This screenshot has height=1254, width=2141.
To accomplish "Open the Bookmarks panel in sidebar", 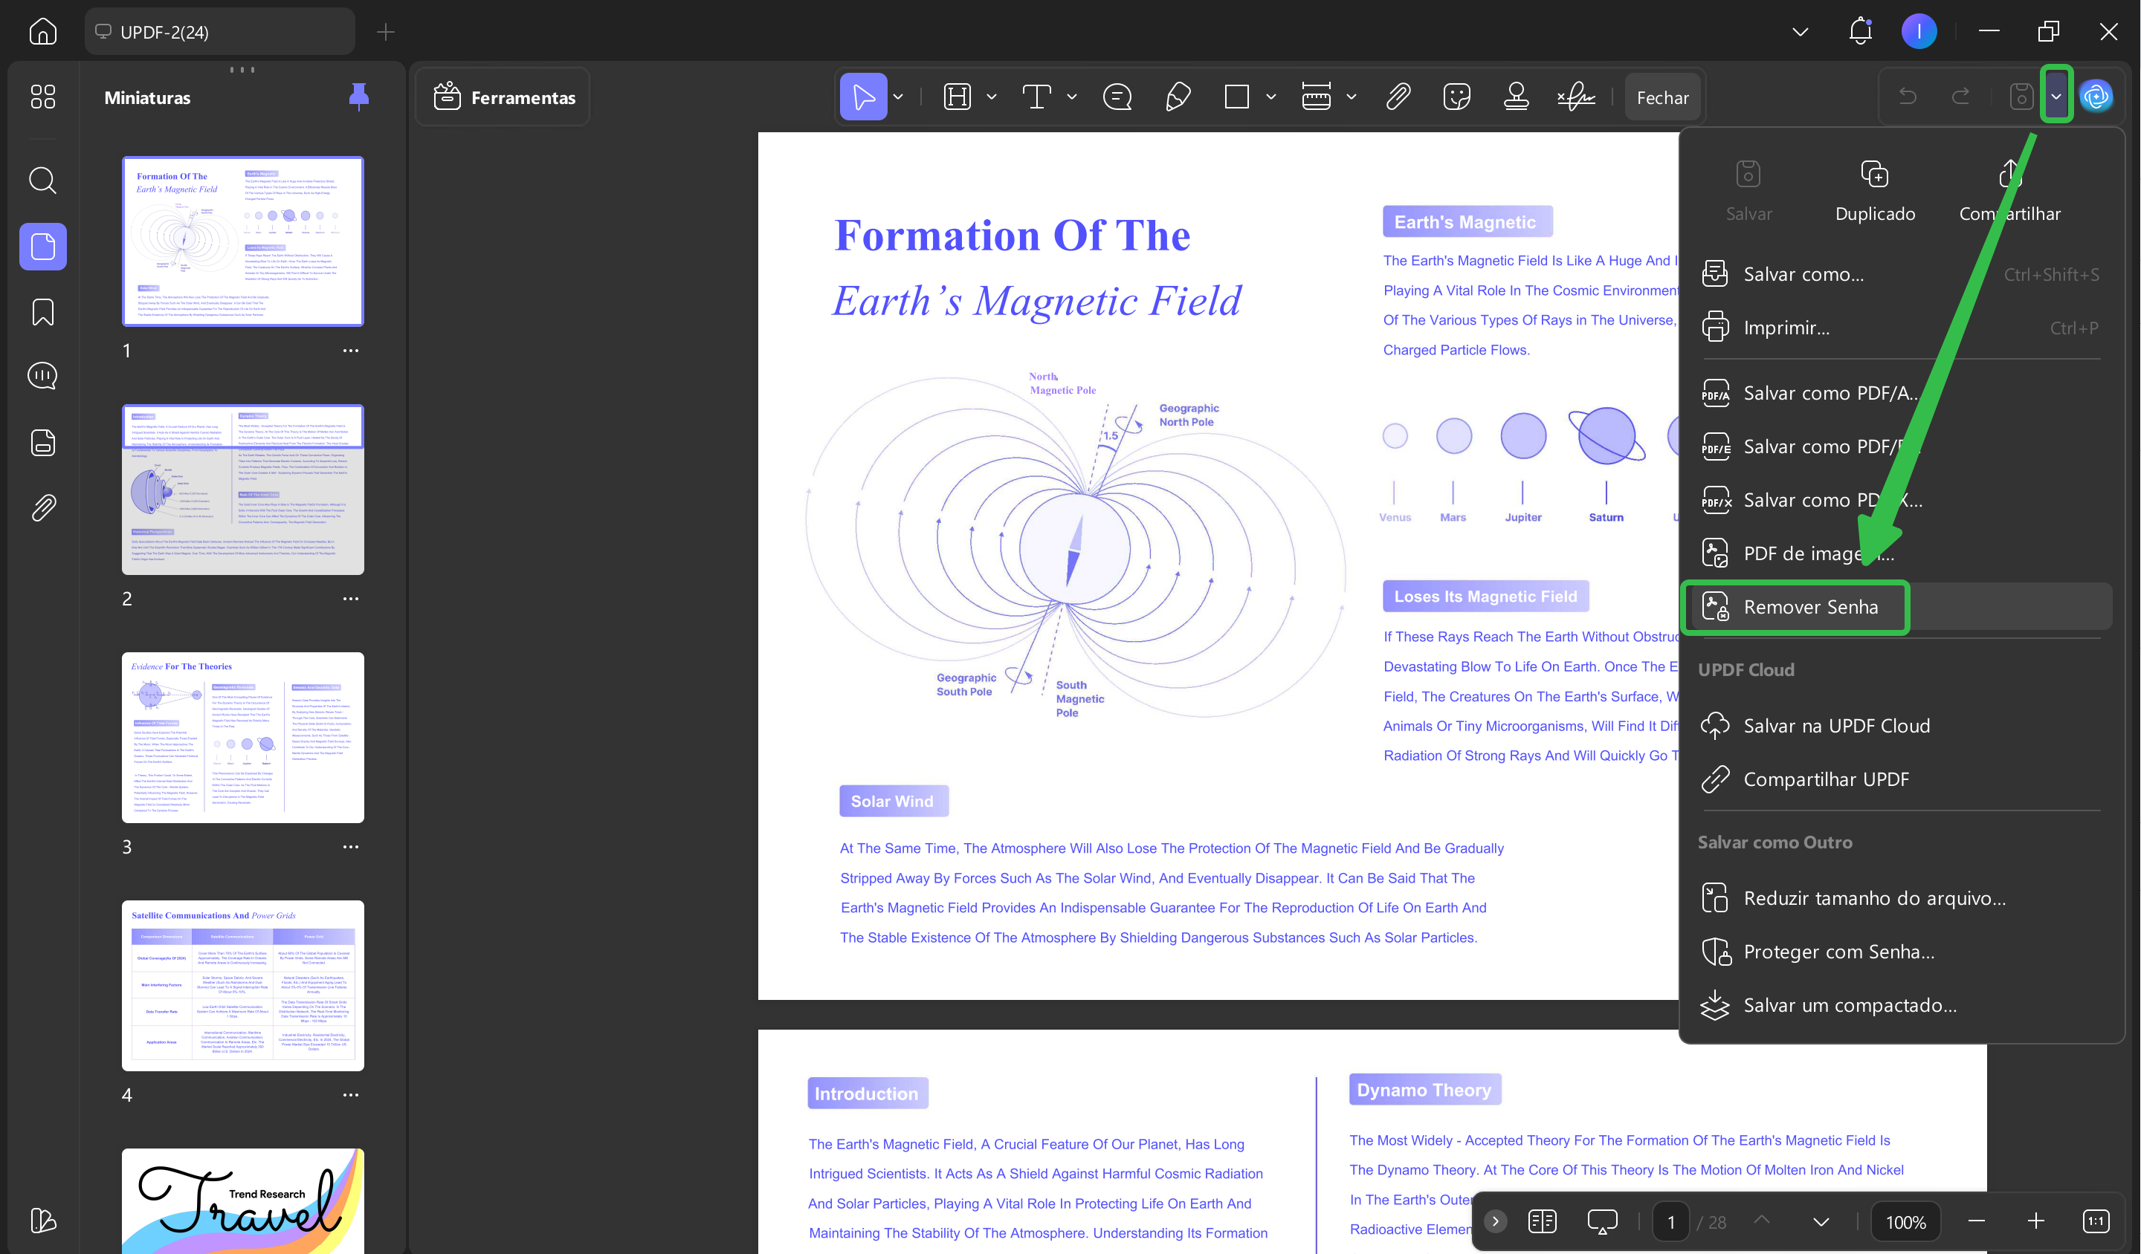I will pos(42,313).
